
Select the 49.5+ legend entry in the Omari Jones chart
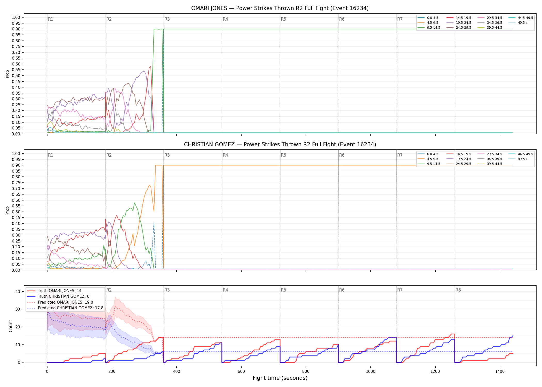tap(518, 23)
